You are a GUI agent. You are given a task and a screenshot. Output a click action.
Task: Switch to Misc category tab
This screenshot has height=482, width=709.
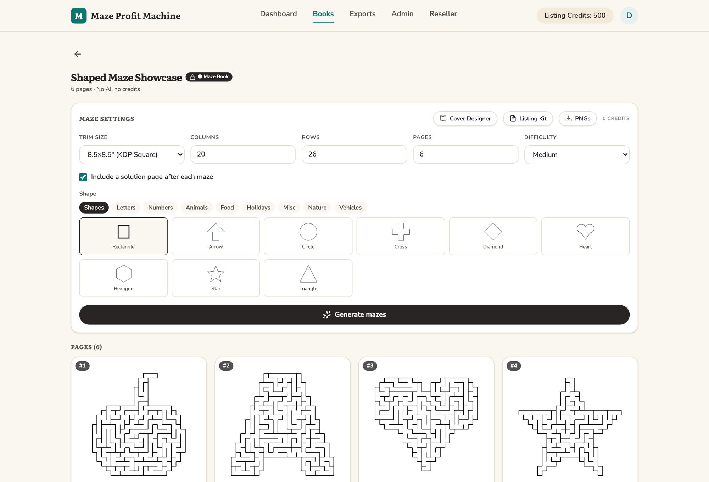click(289, 208)
